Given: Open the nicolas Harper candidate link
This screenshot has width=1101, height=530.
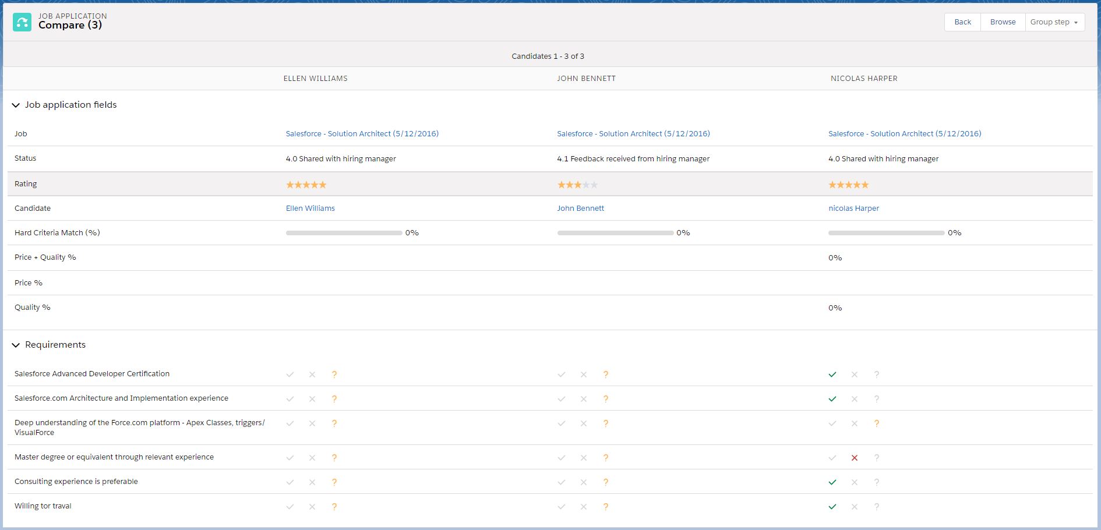Looking at the screenshot, I should click(853, 209).
